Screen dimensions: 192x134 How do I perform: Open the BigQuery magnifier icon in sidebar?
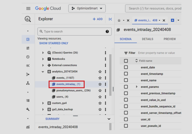click(x=28, y=19)
